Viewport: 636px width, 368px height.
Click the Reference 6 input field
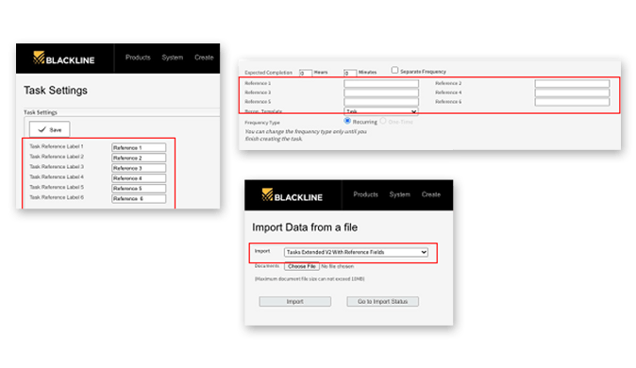pyautogui.click(x=572, y=102)
